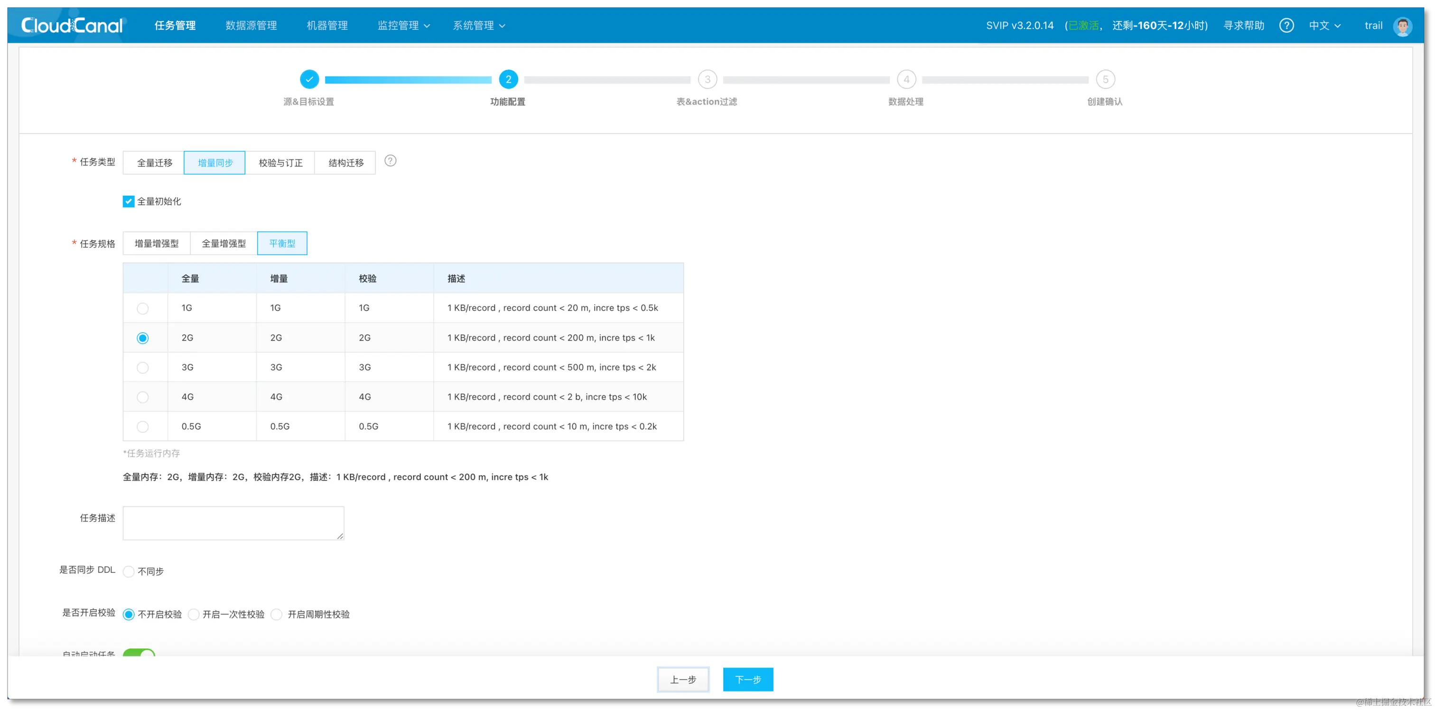Toggle the 自动启动任务 switch

(139, 653)
